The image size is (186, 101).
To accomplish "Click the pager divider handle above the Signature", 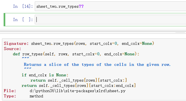I will (x=180, y=32).
